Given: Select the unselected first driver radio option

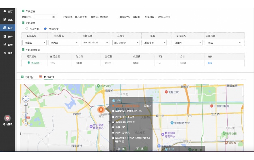Looking at the screenshot, I should click(x=27, y=29).
